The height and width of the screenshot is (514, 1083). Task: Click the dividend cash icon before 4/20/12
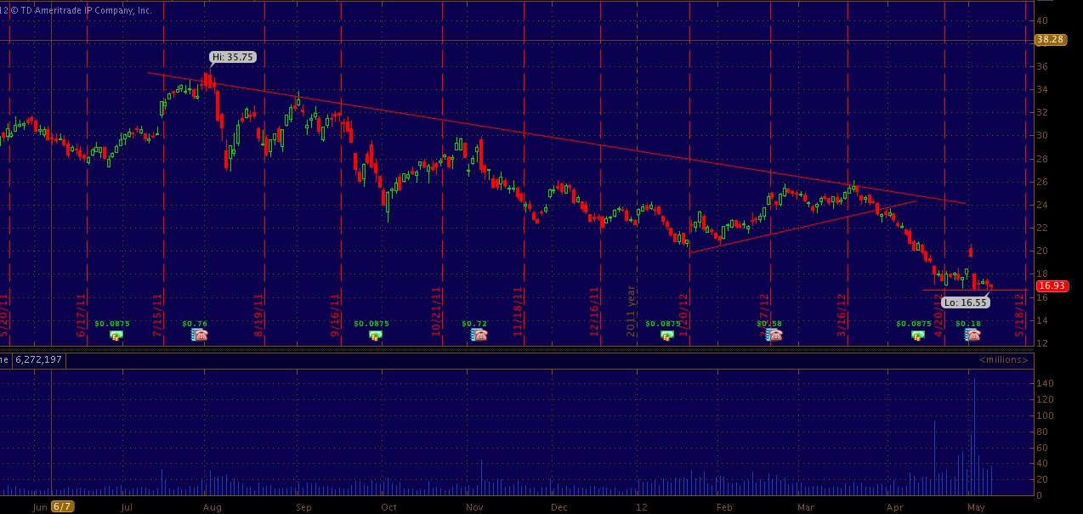coord(917,336)
